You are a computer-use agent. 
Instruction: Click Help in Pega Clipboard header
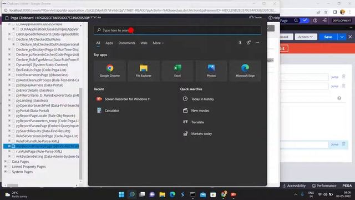[x=274, y=18]
